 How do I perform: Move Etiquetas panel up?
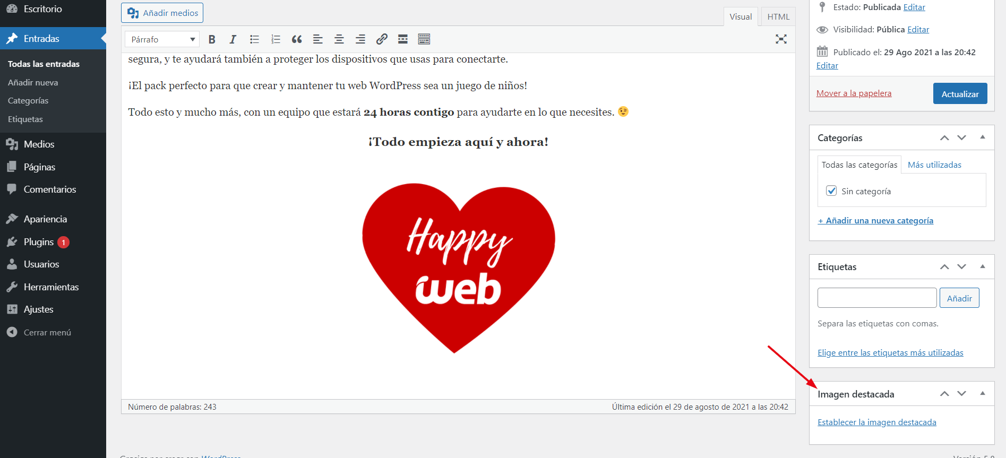944,267
